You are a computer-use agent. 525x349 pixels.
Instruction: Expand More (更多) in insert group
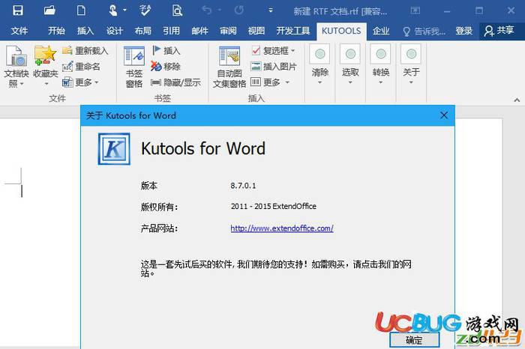click(270, 82)
